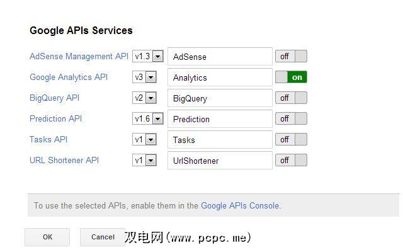The width and height of the screenshot is (403, 252).
Task: Click the AdSense Management API link
Action: [x=79, y=56]
